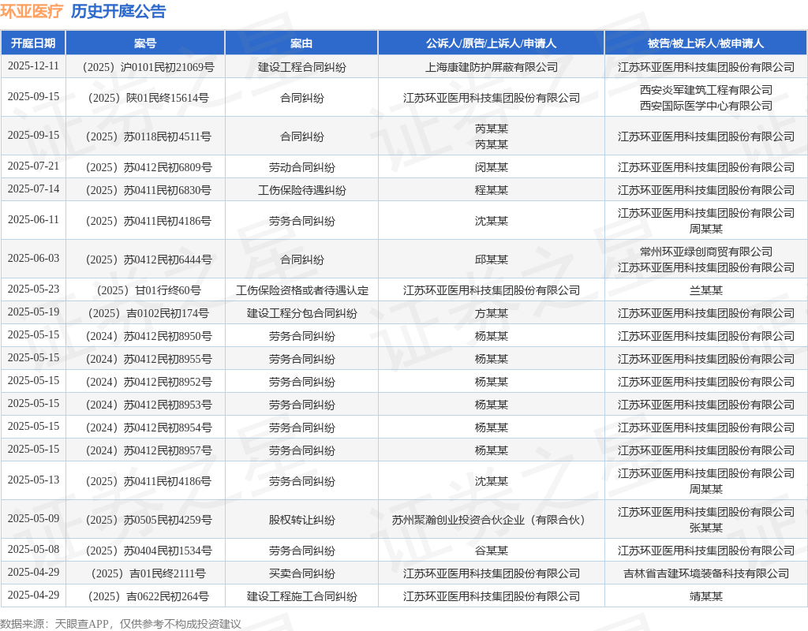This screenshot has height=631, width=808.
Task: Click plaintiff 谷某某
Action: (x=491, y=551)
